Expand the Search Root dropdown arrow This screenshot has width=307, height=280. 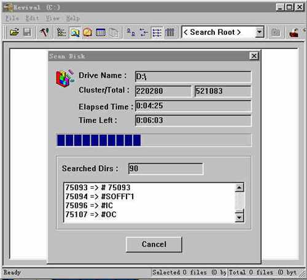click(259, 32)
